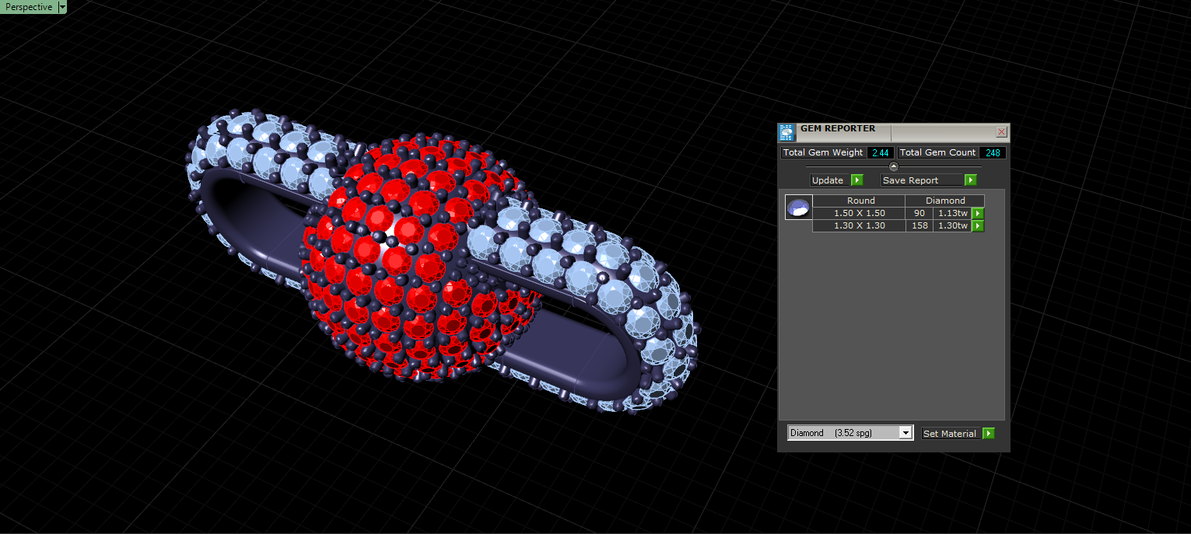Image resolution: width=1191 pixels, height=534 pixels.
Task: Click the Total Gem Weight value 2.44
Action: [881, 153]
